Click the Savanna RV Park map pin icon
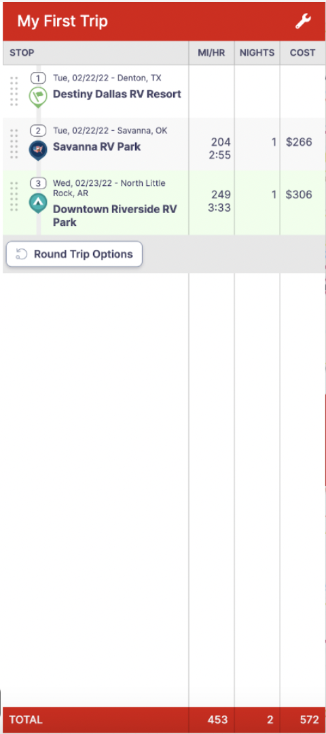The width and height of the screenshot is (326, 734). pyautogui.click(x=38, y=150)
